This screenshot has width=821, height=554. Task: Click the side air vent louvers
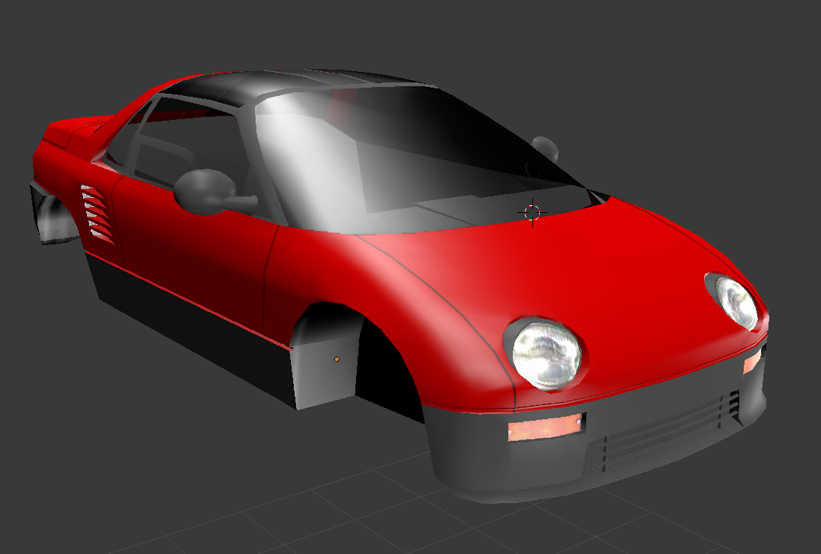point(97,214)
